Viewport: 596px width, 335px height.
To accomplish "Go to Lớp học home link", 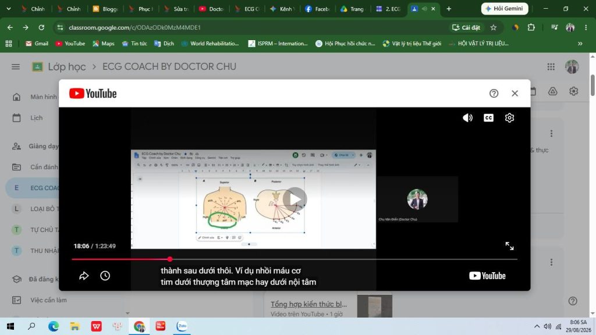I will 66,67.
